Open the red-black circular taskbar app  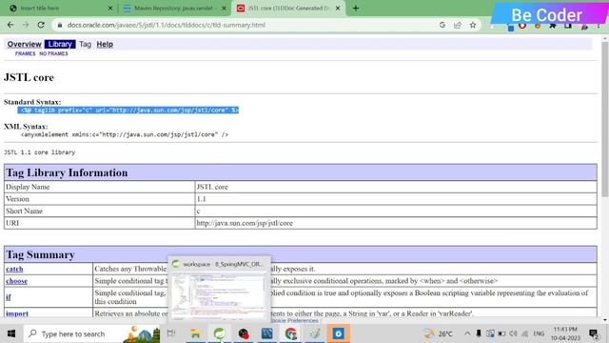coord(244,333)
